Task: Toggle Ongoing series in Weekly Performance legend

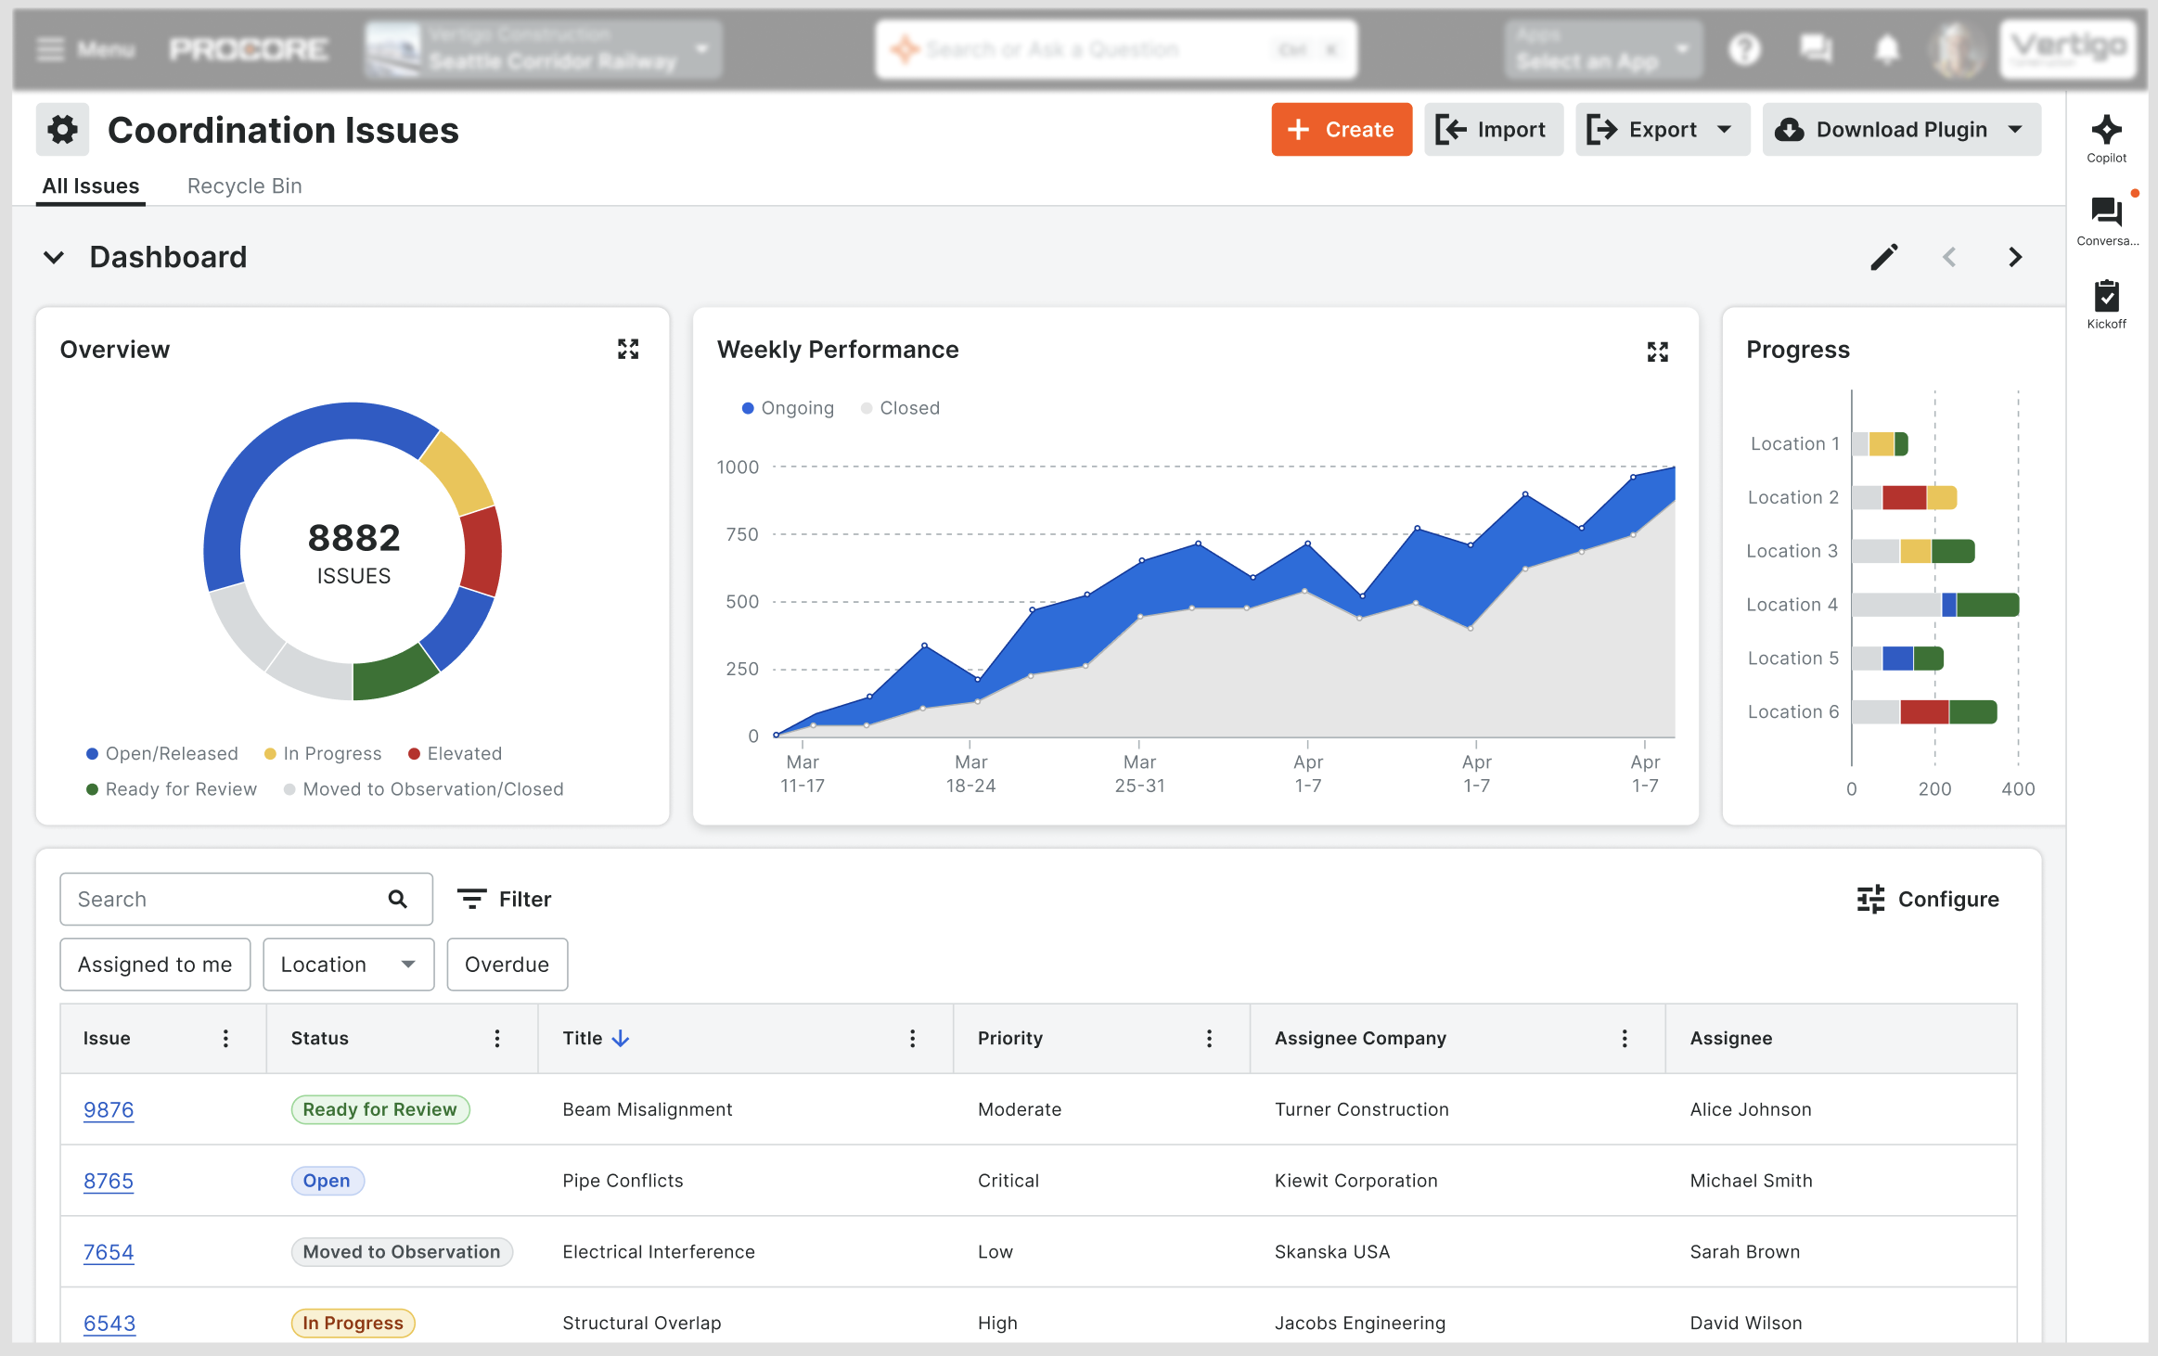Action: [x=788, y=408]
